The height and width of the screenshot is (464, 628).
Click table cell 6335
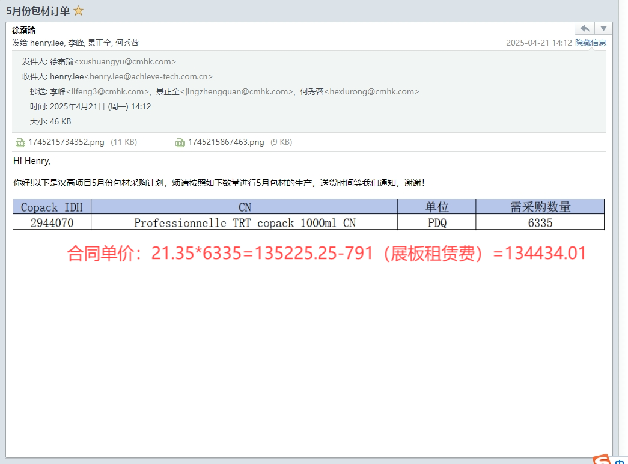(x=540, y=222)
